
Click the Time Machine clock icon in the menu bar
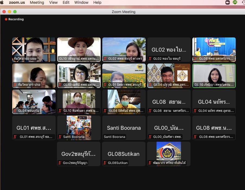(x=243, y=2)
